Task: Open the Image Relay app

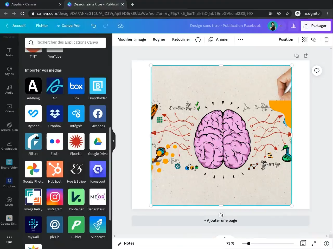Action: point(33,197)
